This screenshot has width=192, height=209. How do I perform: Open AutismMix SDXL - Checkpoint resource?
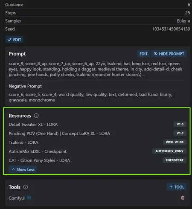coord(38,151)
